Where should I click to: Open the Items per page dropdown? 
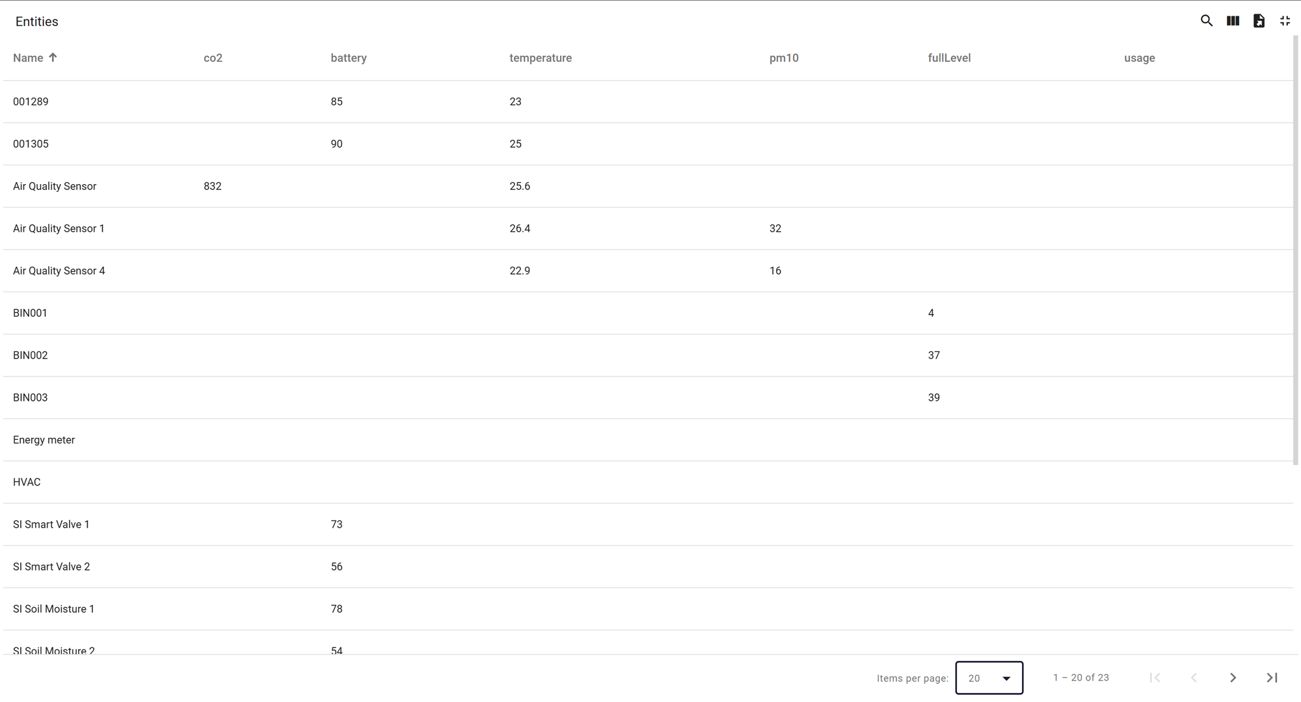989,677
